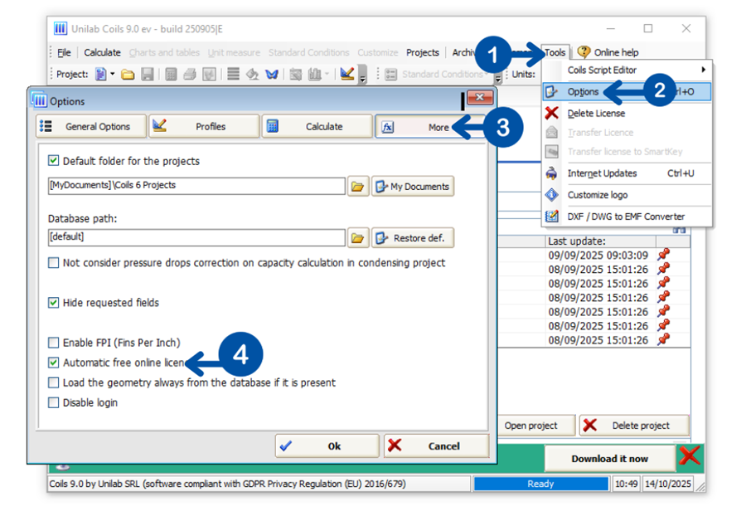Select Customize logo menu entry
The image size is (751, 521).
[x=627, y=195]
